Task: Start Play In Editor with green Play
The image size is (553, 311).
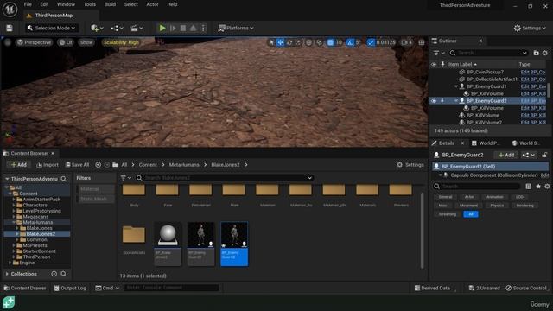Action: pos(162,28)
